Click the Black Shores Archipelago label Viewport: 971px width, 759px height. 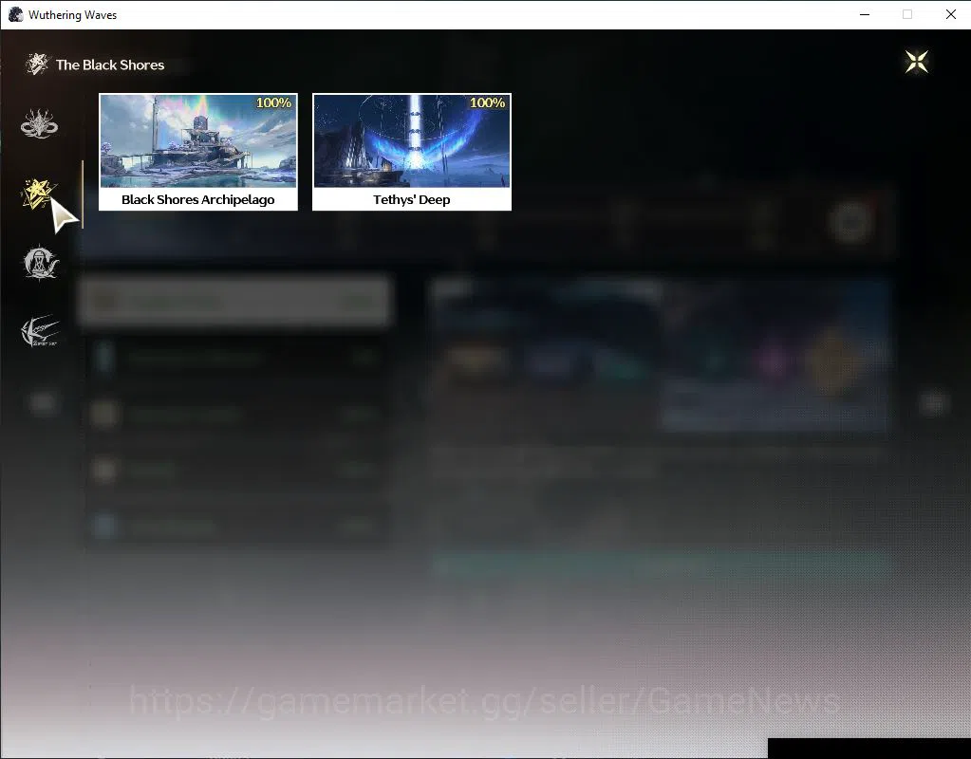[198, 199]
